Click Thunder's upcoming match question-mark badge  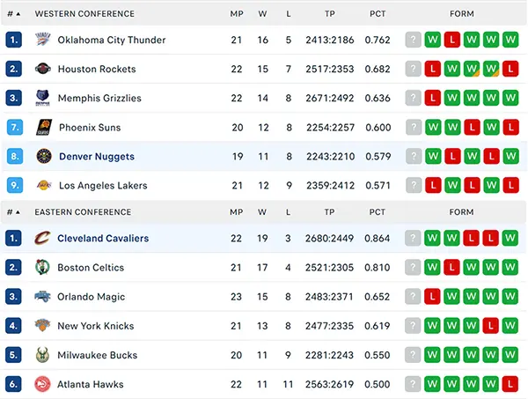tap(413, 40)
